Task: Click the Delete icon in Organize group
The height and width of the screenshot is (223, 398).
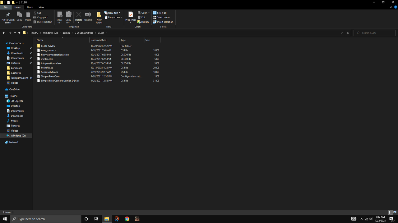Action: coord(79,15)
